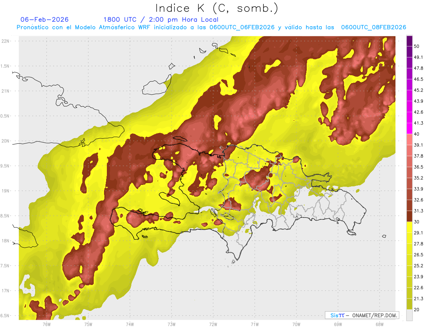
Task: Click the legend value '49.1'
Action: (x=419, y=57)
